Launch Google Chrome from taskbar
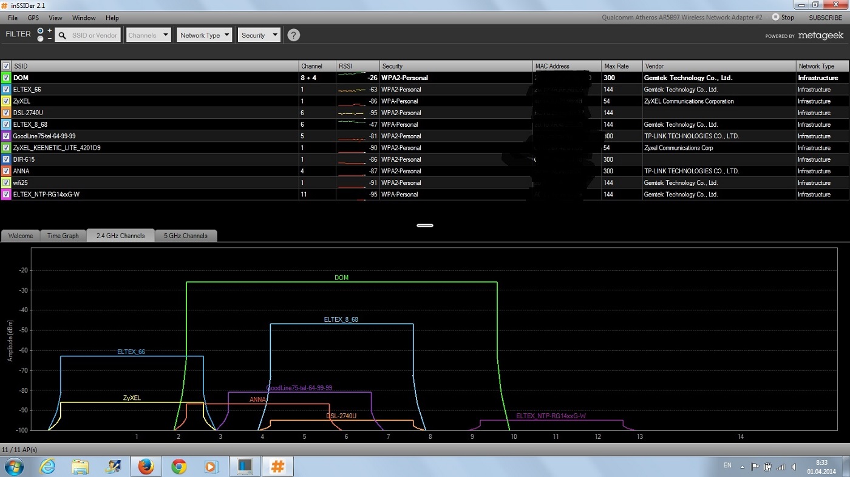The width and height of the screenshot is (850, 477). tap(179, 466)
